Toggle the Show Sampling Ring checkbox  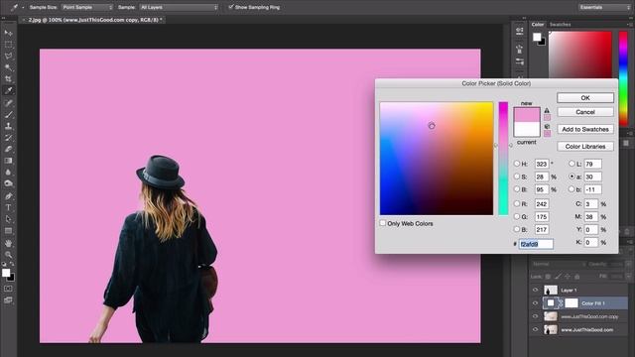click(231, 7)
